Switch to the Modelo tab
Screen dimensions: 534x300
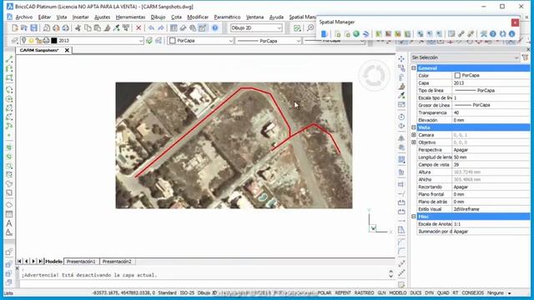[53, 262]
